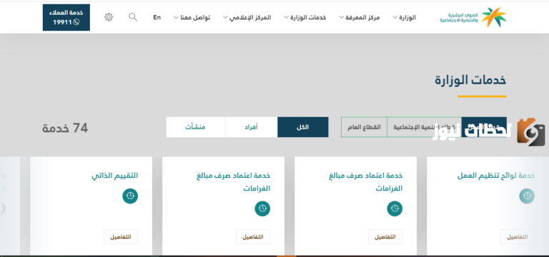Open التفاصيل on لوائح تنظيم العمل card
This screenshot has width=549, height=257.
click(518, 237)
